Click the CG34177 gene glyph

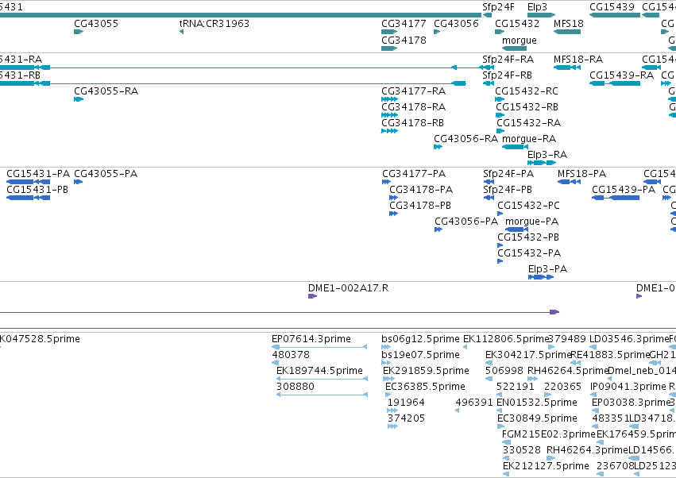click(389, 32)
